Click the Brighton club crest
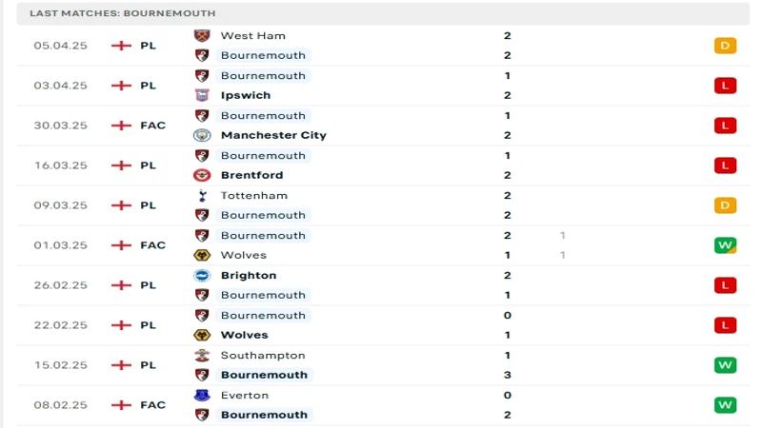The height and width of the screenshot is (428, 762). 202,275
